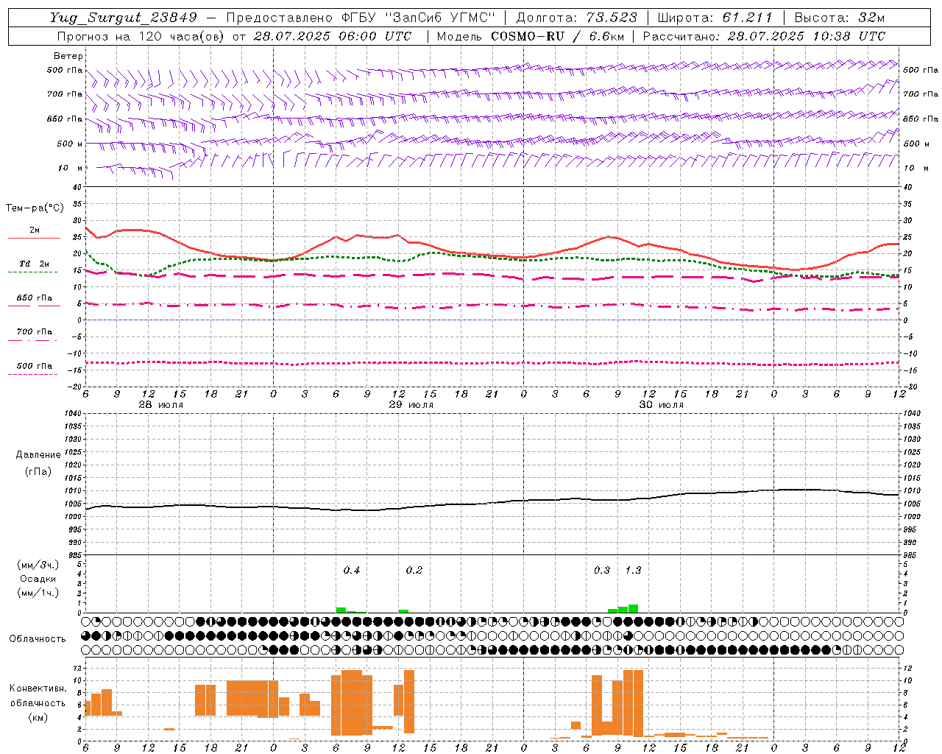Click the Td 2м dew point legend

pos(35,264)
